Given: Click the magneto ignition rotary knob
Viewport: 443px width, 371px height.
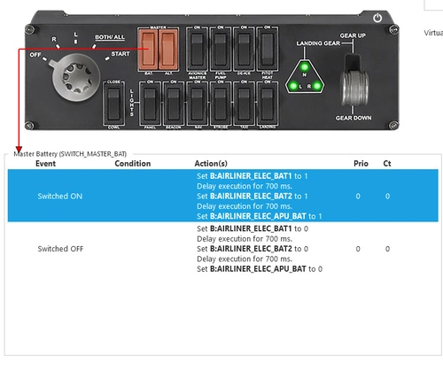Looking at the screenshot, I should point(76,77).
